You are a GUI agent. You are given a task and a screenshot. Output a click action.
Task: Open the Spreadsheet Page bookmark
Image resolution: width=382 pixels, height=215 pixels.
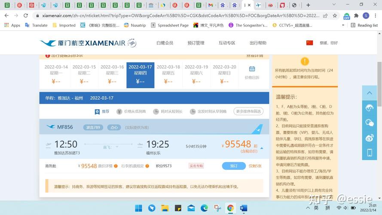(x=170, y=25)
